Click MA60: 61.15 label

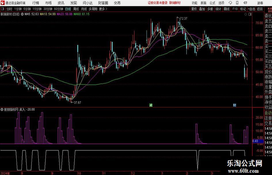[x=81, y=14]
